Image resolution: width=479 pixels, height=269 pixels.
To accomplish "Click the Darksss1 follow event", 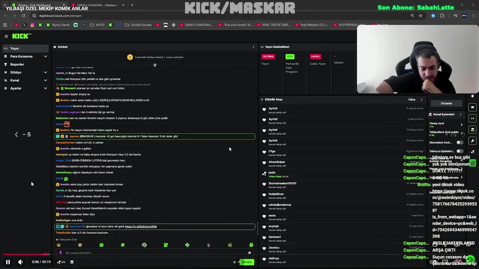I will pos(342,238).
